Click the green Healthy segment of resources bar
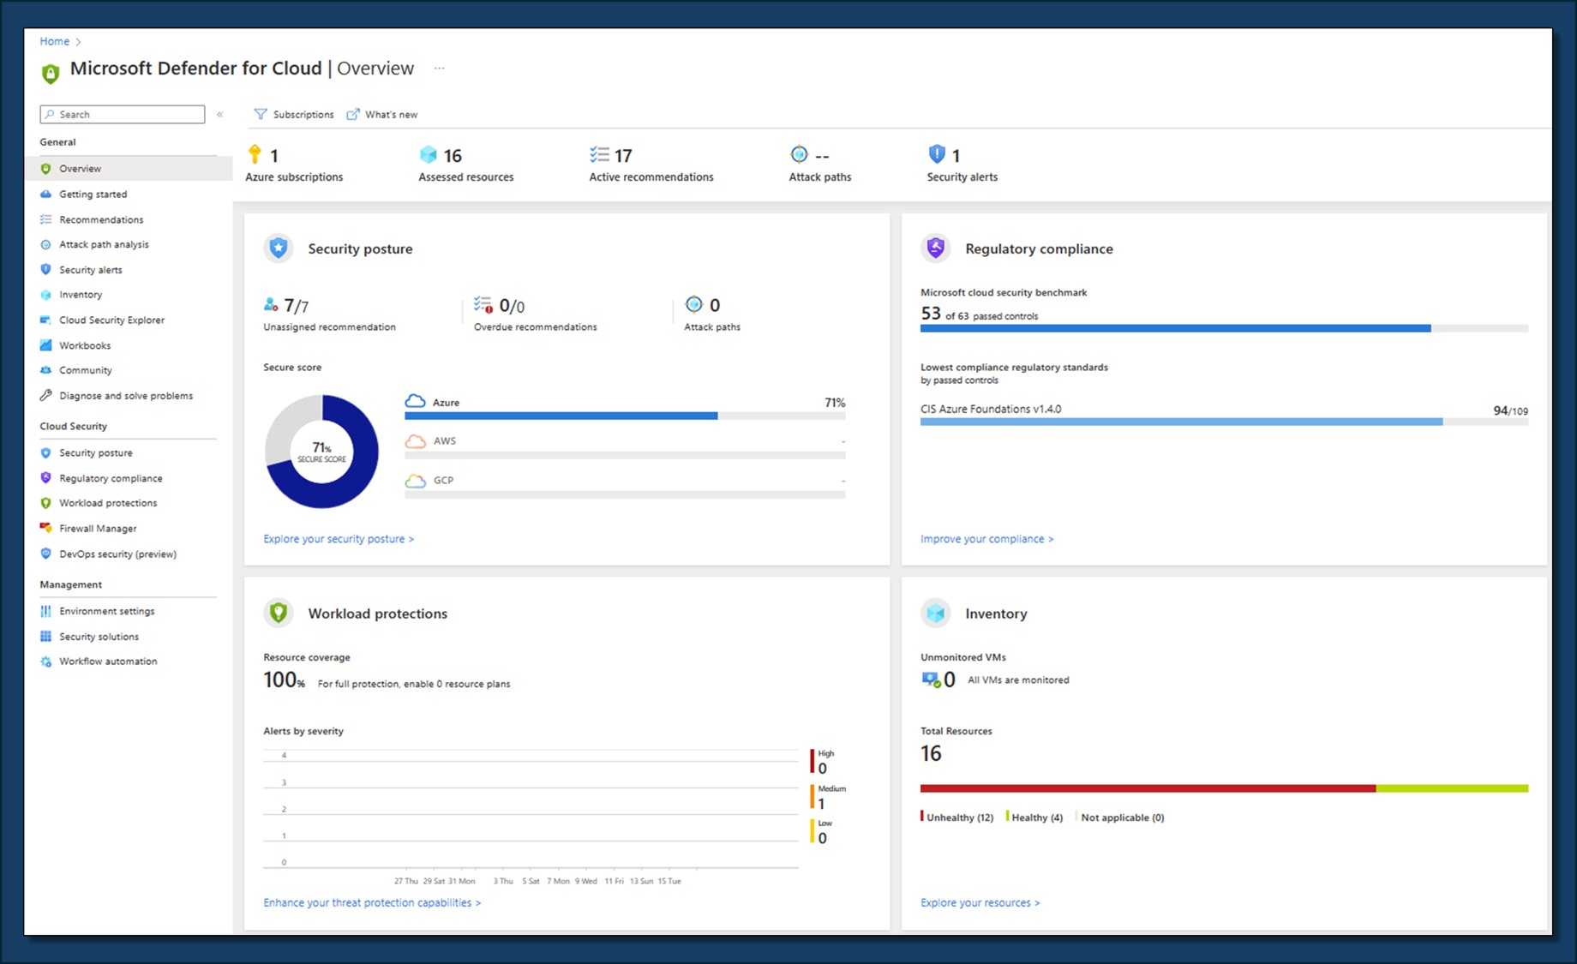Image resolution: width=1577 pixels, height=964 pixels. pos(1452,788)
